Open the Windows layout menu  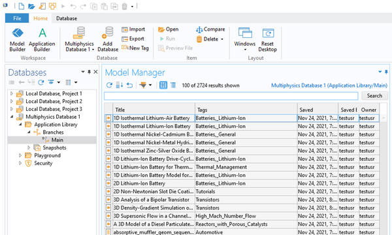(x=245, y=39)
